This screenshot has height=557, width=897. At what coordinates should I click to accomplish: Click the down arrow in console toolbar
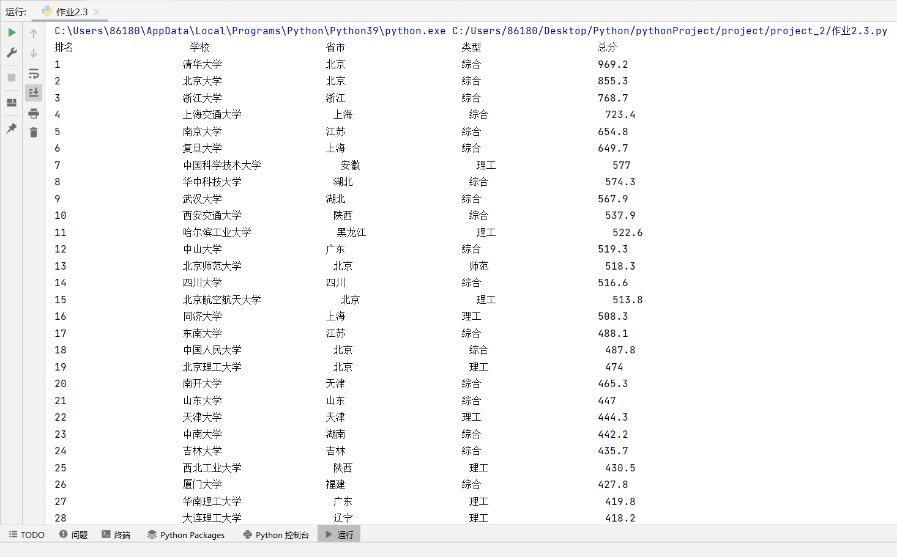click(x=34, y=53)
